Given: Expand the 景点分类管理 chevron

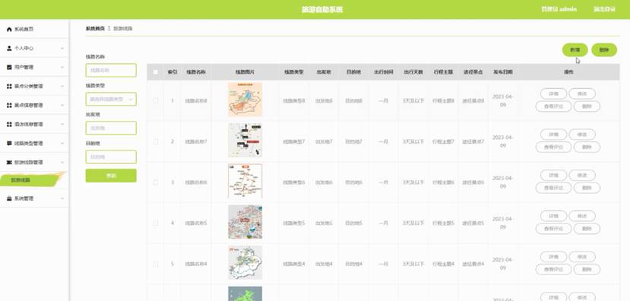Looking at the screenshot, I should pos(62,87).
